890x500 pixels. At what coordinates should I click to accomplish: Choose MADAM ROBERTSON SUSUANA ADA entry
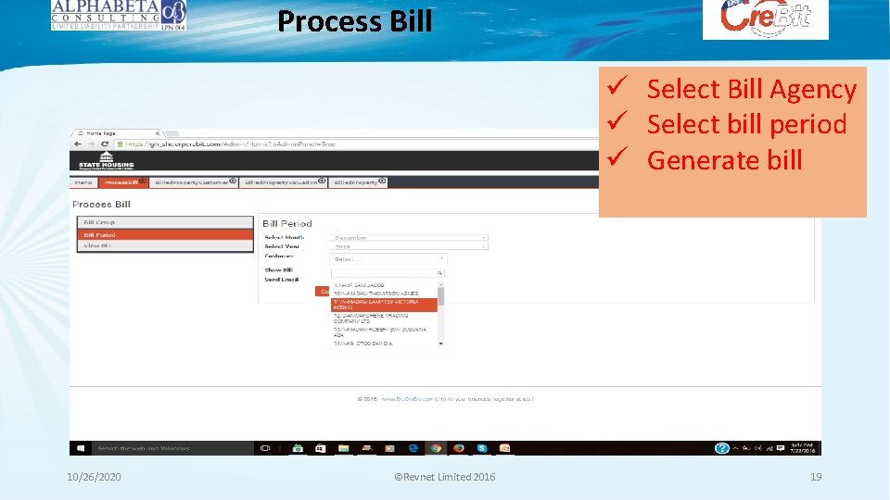[x=384, y=332]
